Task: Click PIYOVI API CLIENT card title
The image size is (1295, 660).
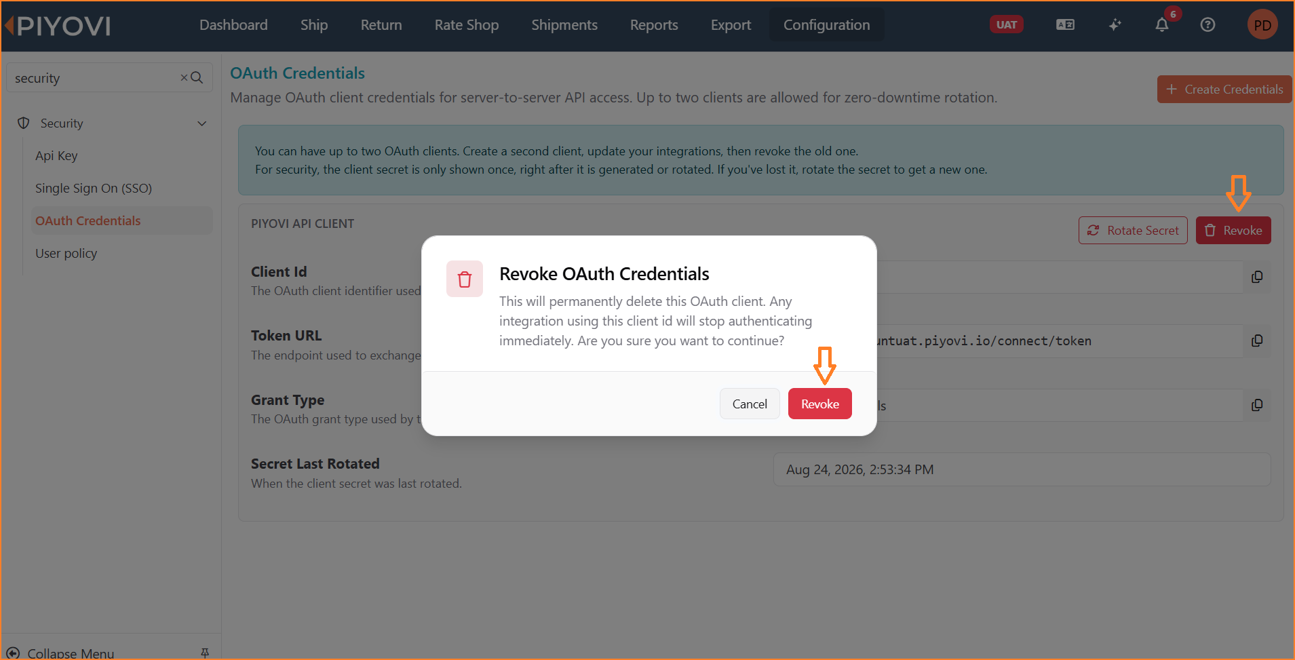Action: tap(303, 223)
